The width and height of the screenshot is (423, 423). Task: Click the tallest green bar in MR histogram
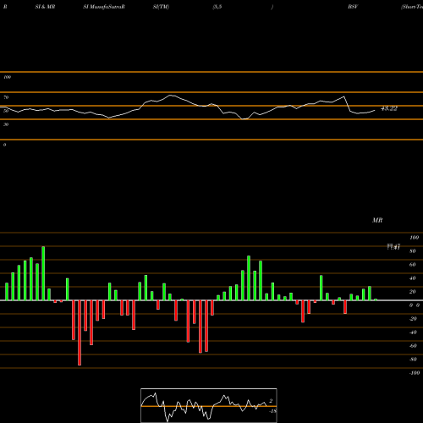pos(43,273)
